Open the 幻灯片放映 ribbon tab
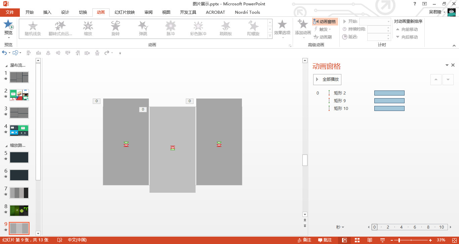The image size is (459, 244). point(125,12)
